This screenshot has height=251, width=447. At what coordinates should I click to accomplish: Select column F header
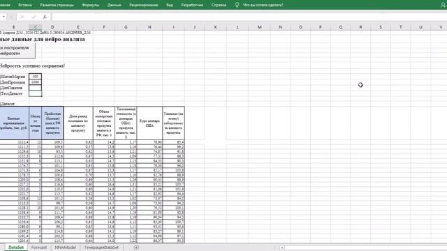104,27
